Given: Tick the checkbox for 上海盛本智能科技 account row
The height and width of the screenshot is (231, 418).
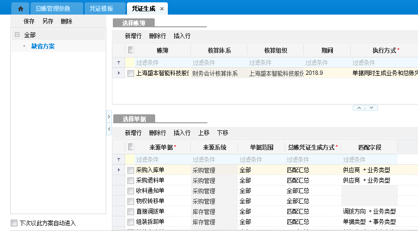Looking at the screenshot, I should click(x=130, y=73).
